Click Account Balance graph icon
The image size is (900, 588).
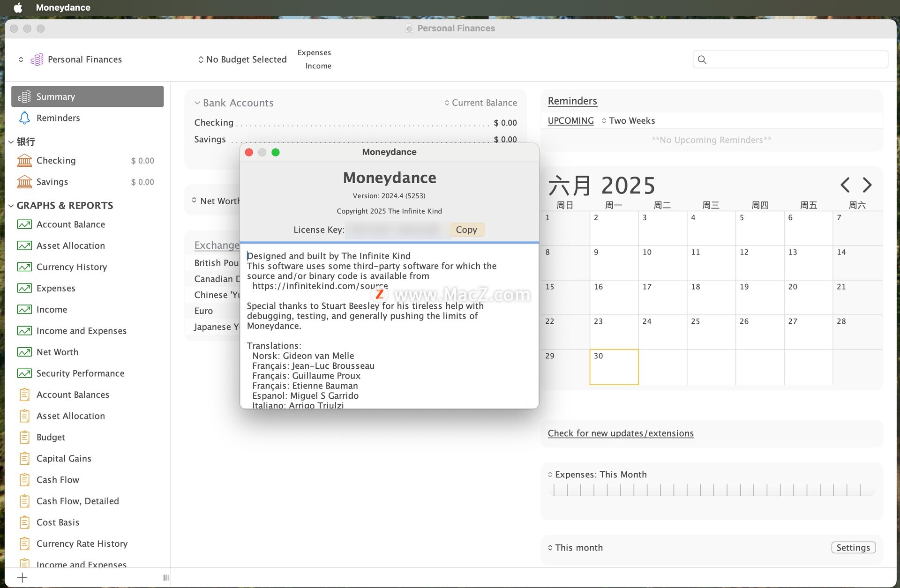point(24,224)
